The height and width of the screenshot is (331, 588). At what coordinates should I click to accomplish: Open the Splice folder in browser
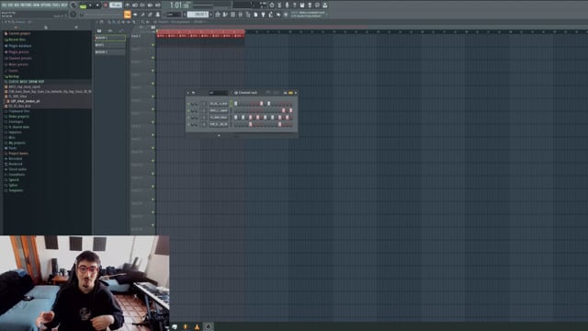[x=13, y=186]
